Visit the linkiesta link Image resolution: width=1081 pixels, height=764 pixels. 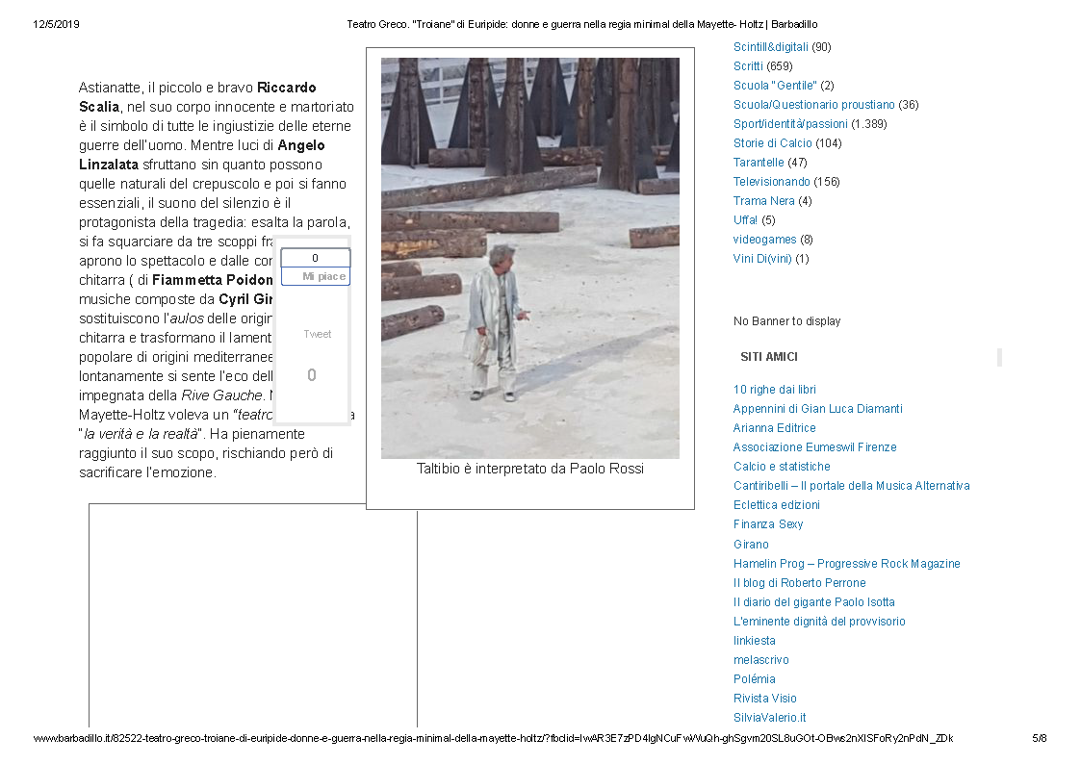pyautogui.click(x=755, y=642)
